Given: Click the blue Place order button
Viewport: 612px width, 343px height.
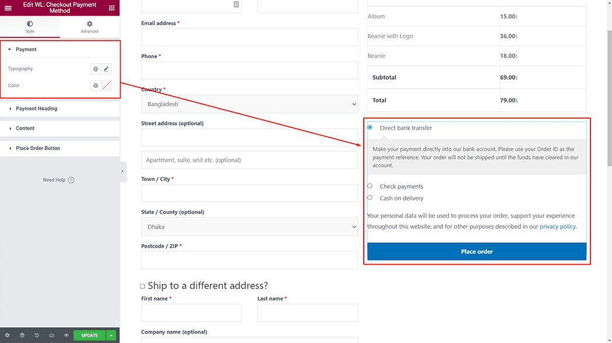Looking at the screenshot, I should point(476,252).
